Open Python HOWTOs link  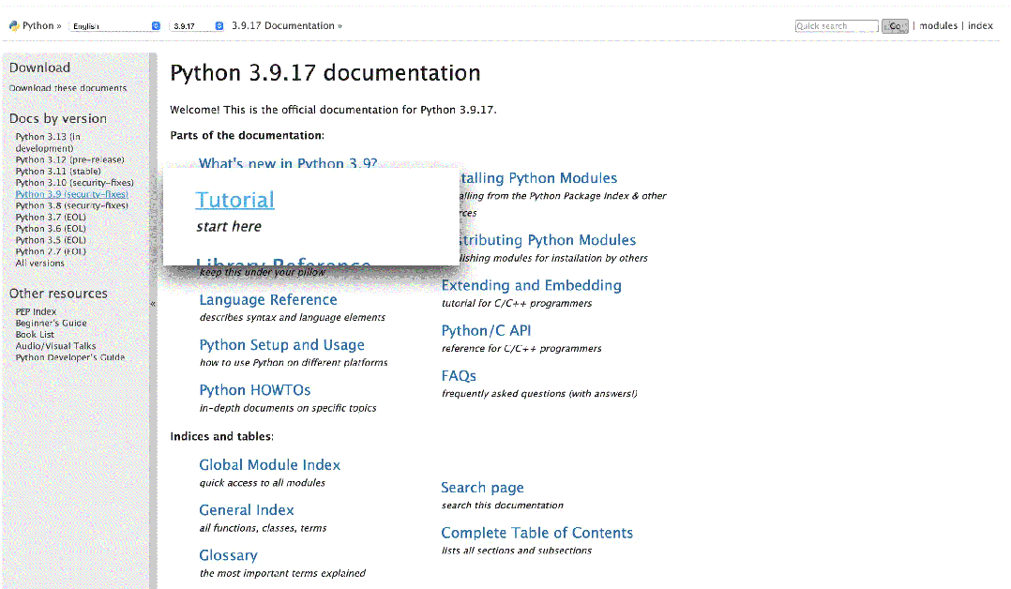tap(255, 390)
